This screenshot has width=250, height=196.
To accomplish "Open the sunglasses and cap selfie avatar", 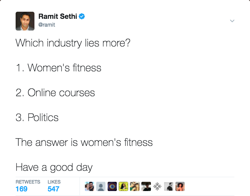I will (135, 186).
